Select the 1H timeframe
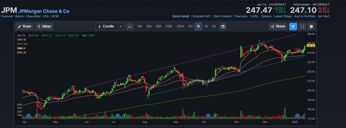Viewport: 346px width, 128px height. coord(190,26)
